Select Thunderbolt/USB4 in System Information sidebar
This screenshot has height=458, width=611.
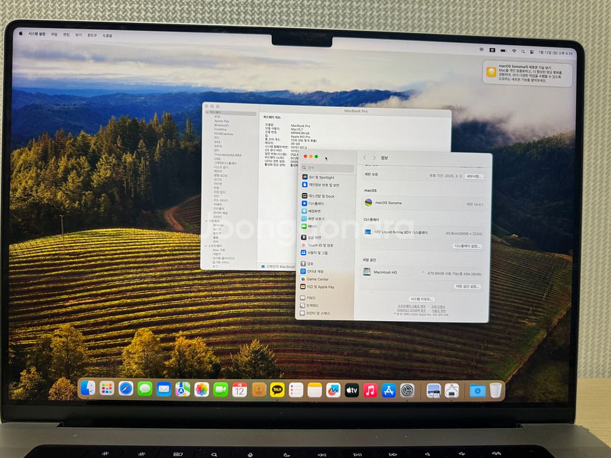[227, 155]
